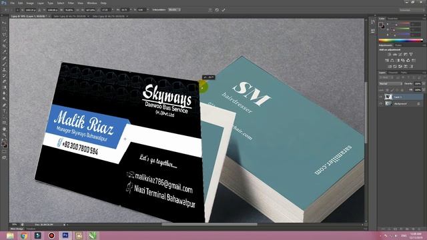Pick a color from the spectrum ramp
The width and height of the screenshot is (427, 240).
[x=401, y=40]
